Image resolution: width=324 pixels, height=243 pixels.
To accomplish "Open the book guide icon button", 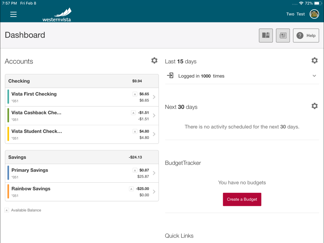I will tap(266, 35).
